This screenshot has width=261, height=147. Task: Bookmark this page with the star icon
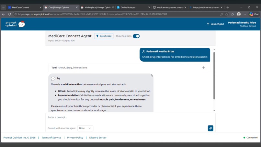tap(227, 14)
